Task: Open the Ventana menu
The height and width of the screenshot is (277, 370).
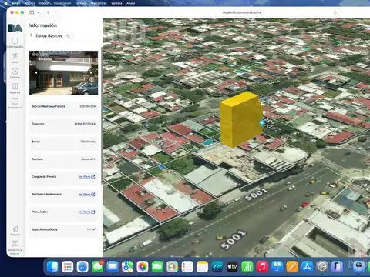Action: pyautogui.click(x=116, y=3)
